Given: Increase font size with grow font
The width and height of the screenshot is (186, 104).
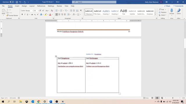Looking at the screenshot, I should pyautogui.click(x=40, y=11).
